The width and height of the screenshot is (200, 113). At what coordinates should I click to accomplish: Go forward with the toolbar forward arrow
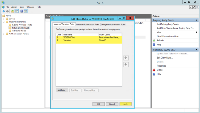point(8,11)
